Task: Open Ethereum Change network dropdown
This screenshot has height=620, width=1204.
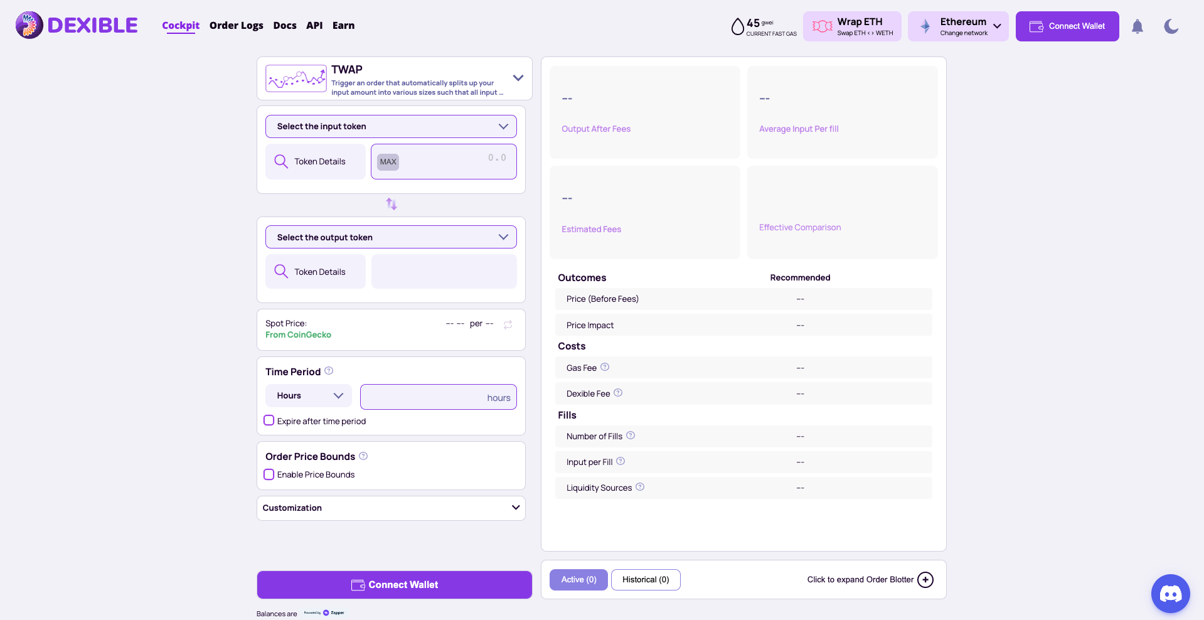Action: pos(958,26)
